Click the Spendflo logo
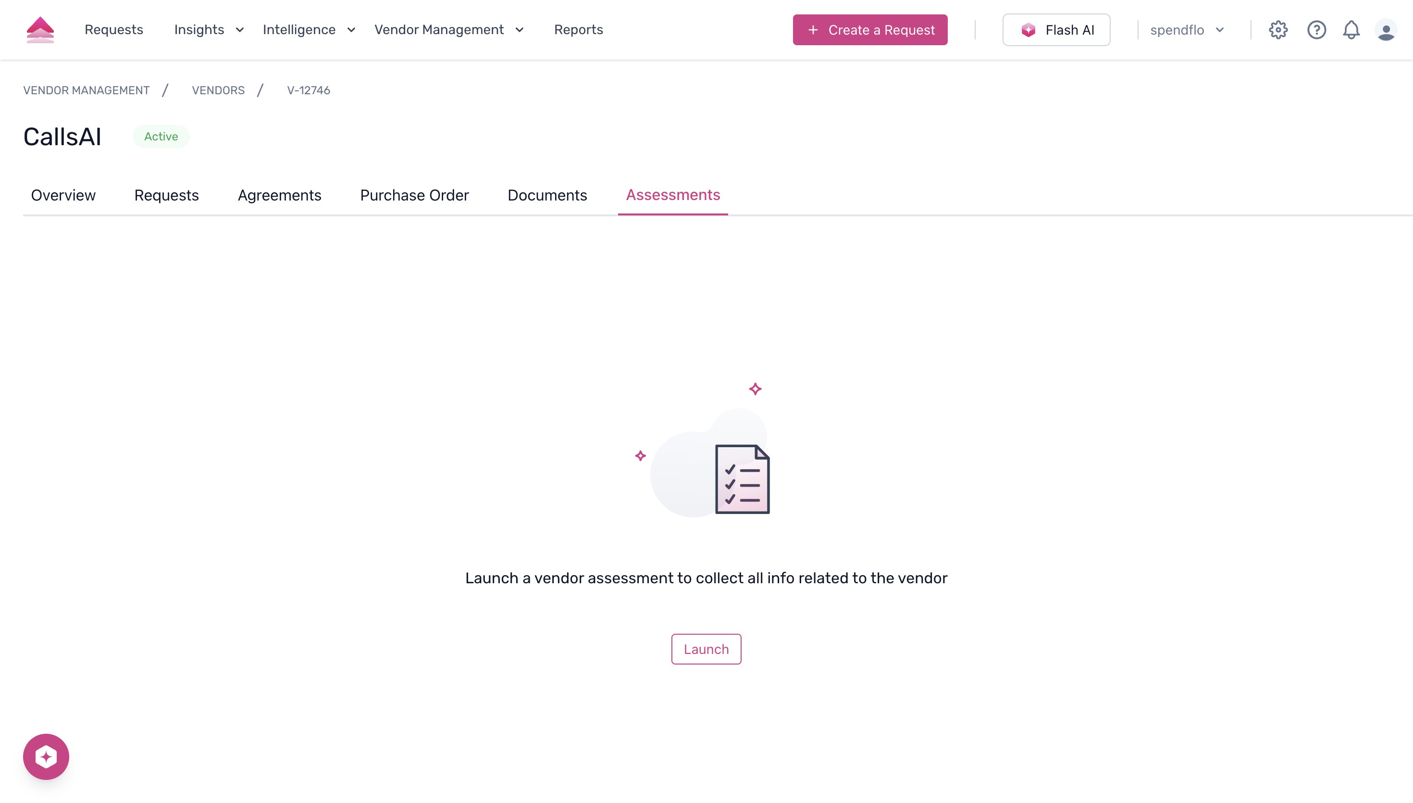Viewport: 1413px width, 803px height. point(40,29)
